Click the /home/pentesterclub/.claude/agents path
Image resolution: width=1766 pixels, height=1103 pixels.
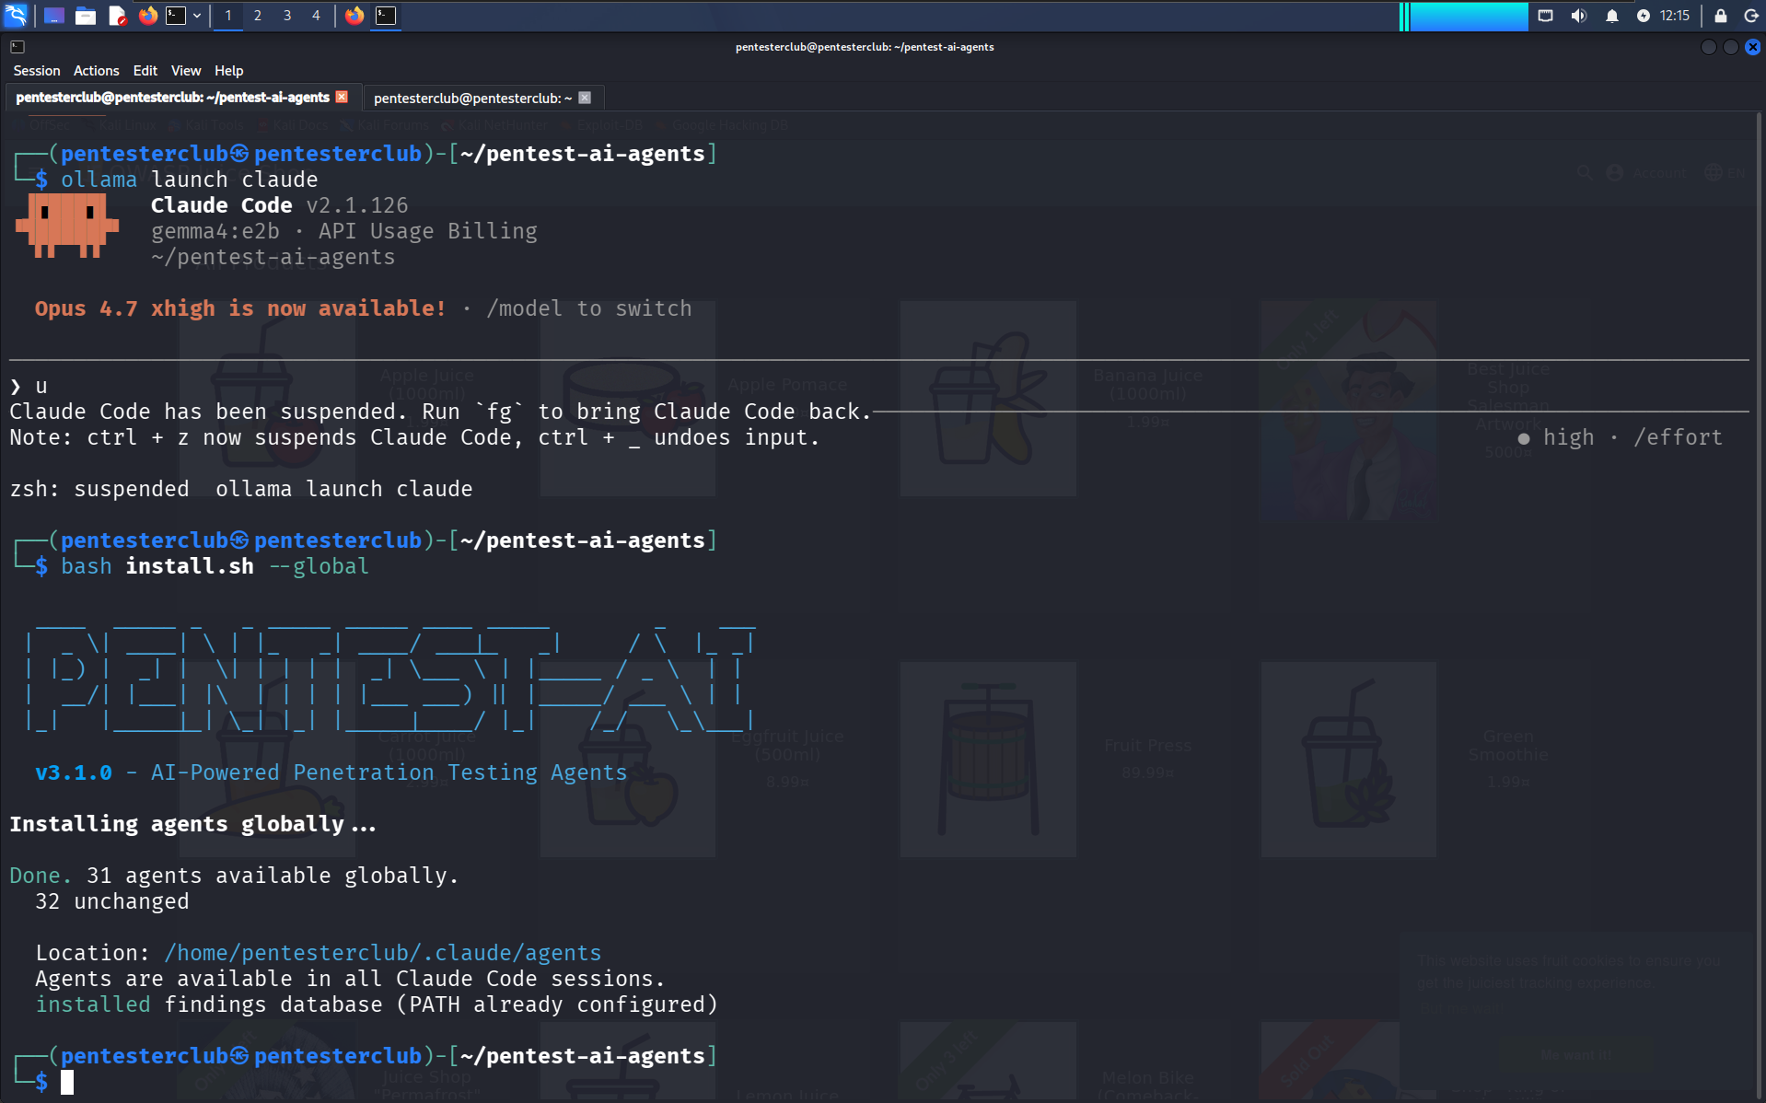383,953
